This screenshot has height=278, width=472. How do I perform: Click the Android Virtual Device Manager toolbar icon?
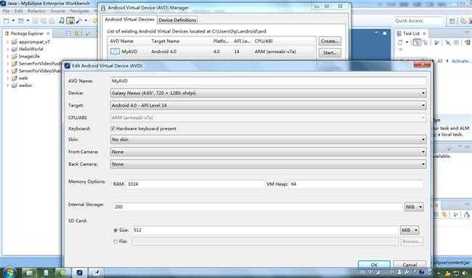[x=70, y=20]
